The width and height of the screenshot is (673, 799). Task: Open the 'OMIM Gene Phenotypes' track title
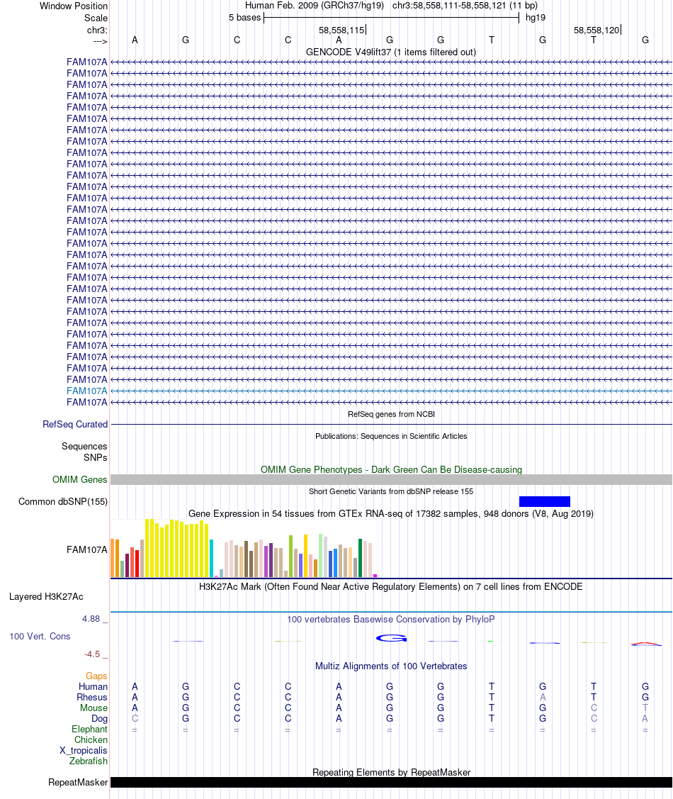[391, 469]
